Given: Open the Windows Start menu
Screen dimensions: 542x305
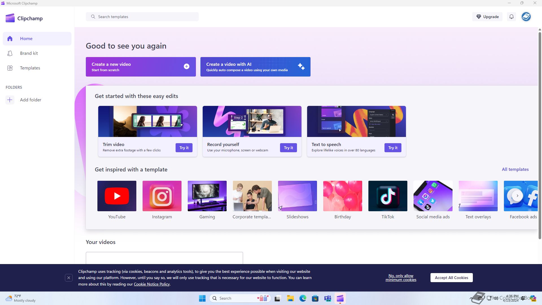Looking at the screenshot, I should click(202, 298).
